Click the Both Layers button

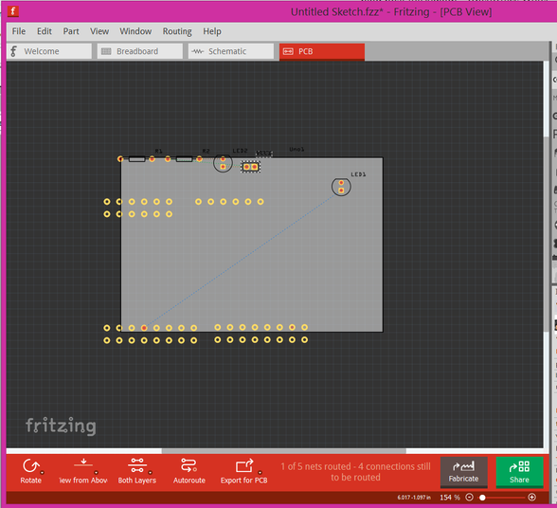tap(137, 471)
